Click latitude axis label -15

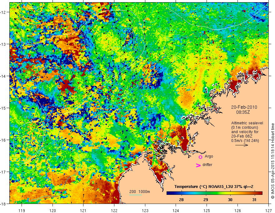coord(3,108)
